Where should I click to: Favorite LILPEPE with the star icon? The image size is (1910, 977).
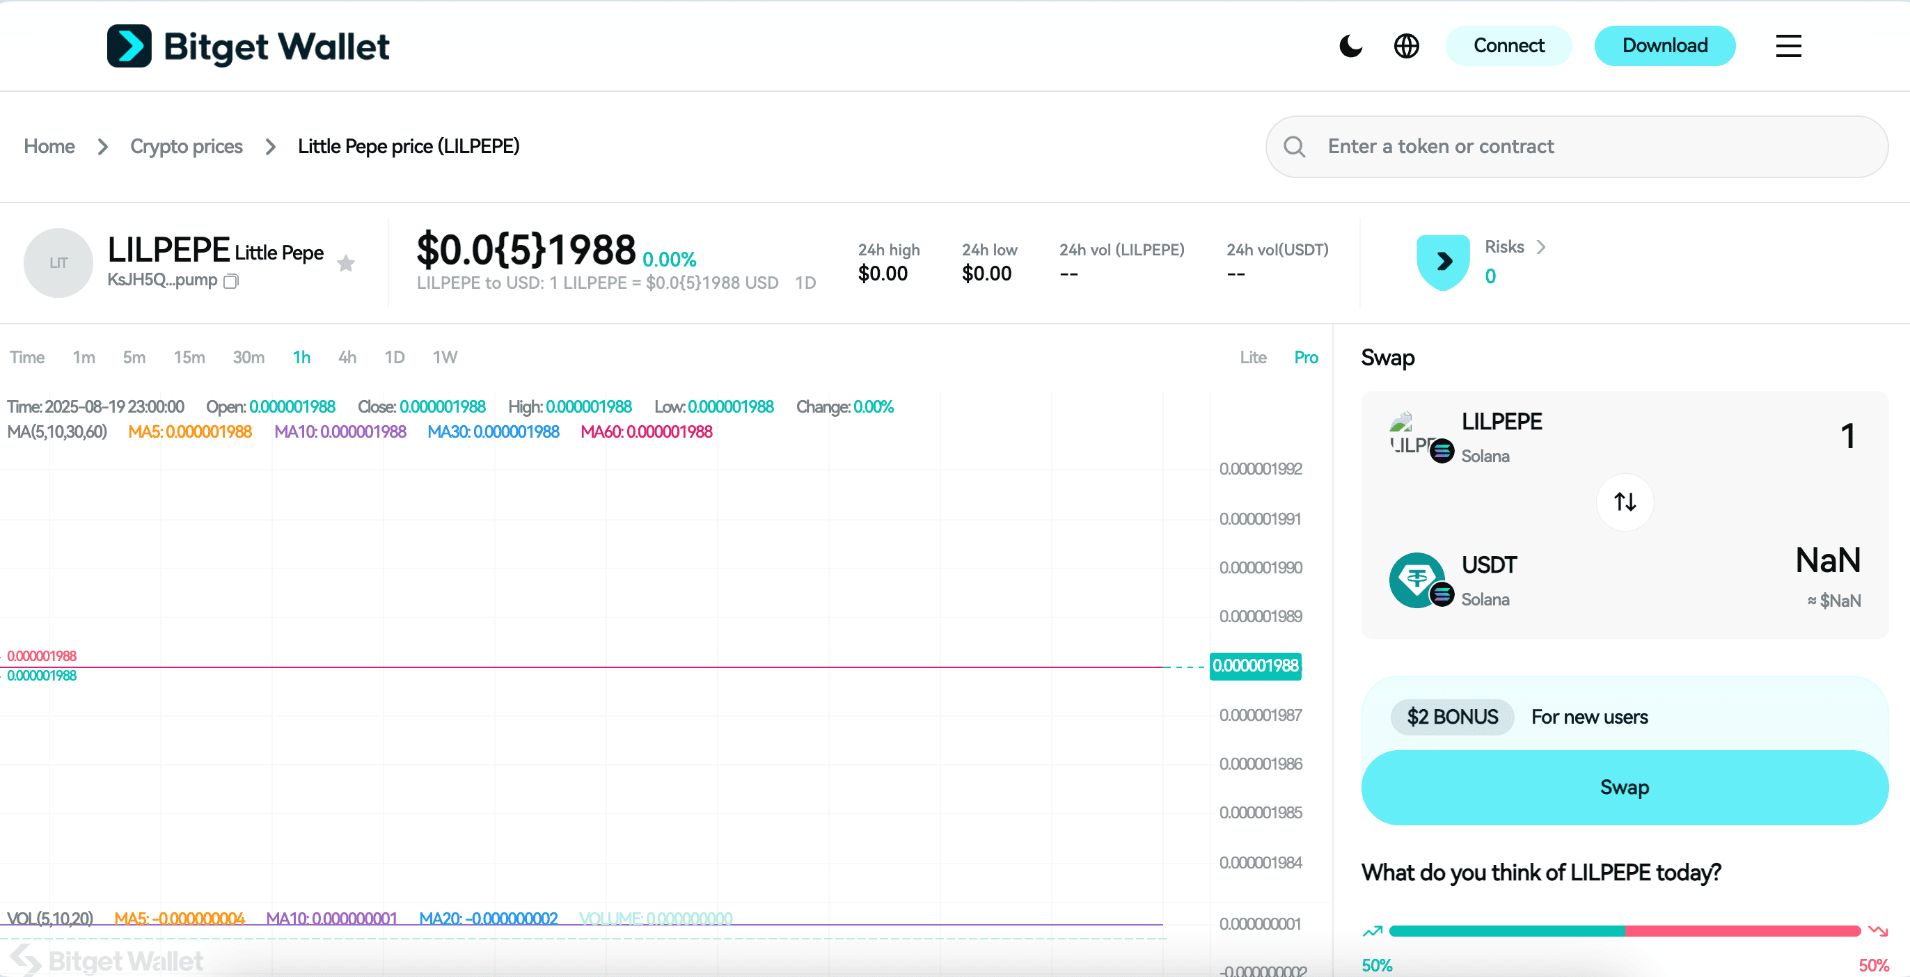click(345, 263)
